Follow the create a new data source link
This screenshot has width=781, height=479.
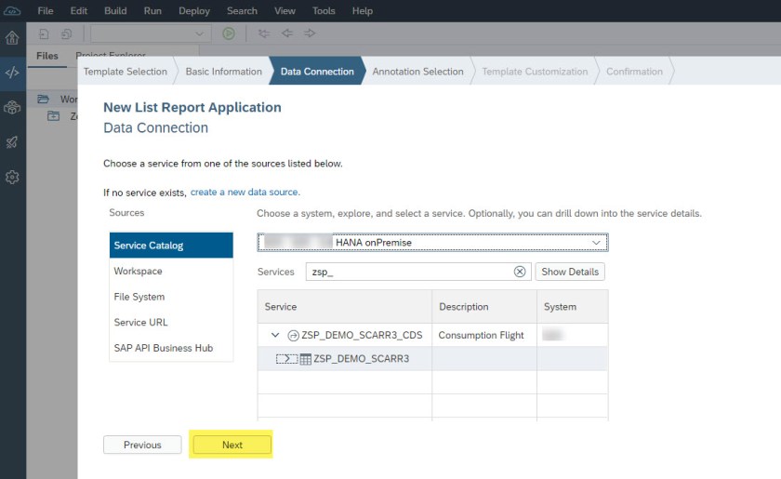tap(245, 192)
